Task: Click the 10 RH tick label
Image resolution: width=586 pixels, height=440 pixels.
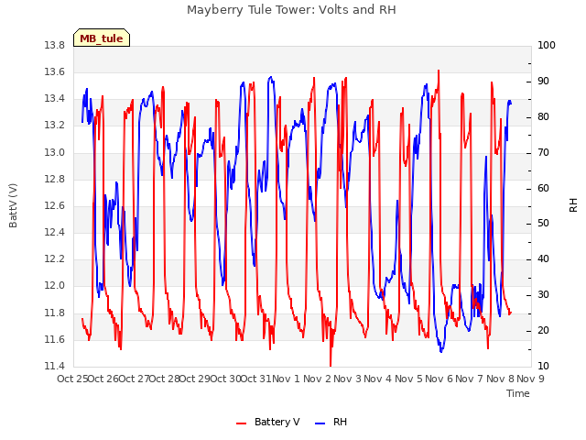Action: (543, 367)
